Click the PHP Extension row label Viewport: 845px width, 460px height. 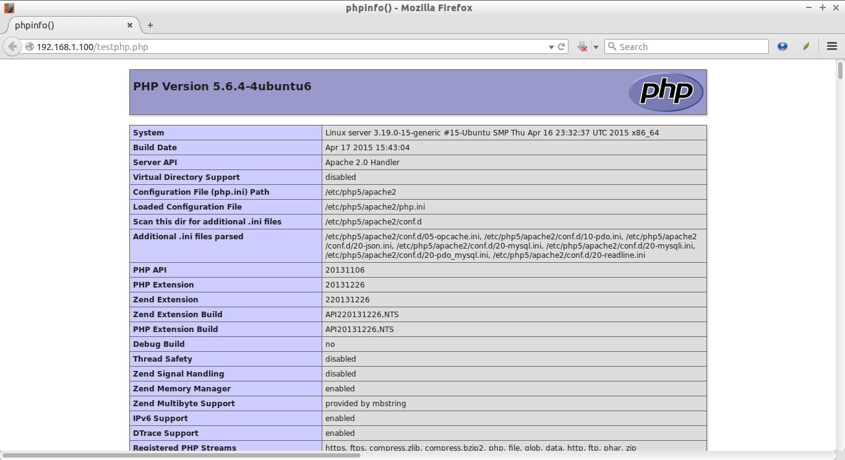point(163,284)
